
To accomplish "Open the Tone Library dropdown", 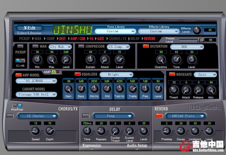I will (x=116, y=31).
